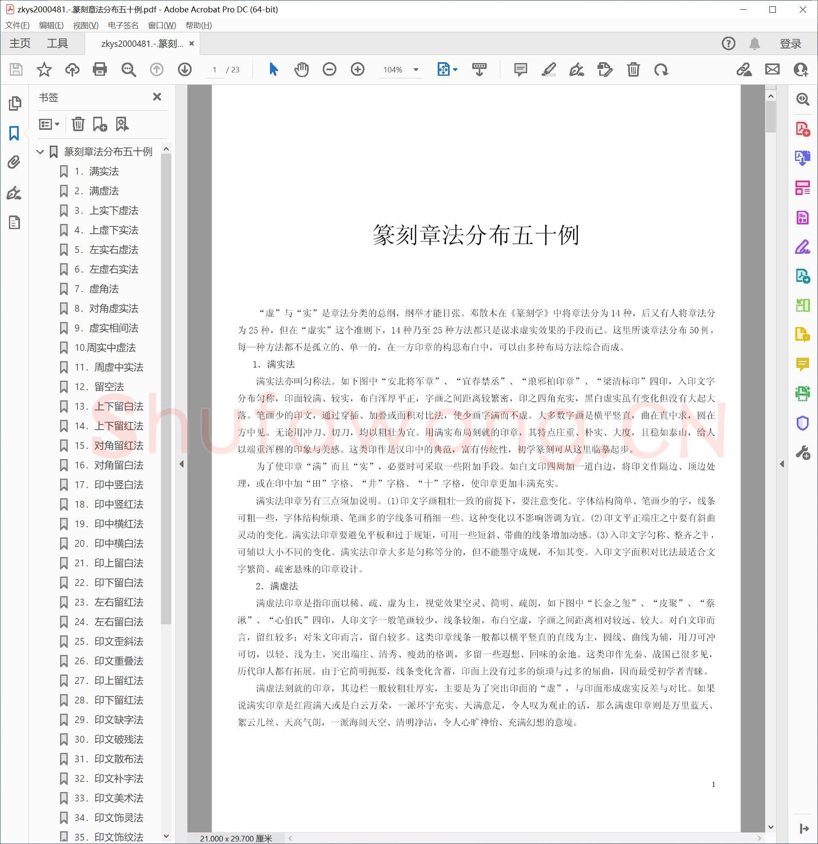Open the Protect tool in the right pane
The height and width of the screenshot is (844, 818).
(x=803, y=423)
